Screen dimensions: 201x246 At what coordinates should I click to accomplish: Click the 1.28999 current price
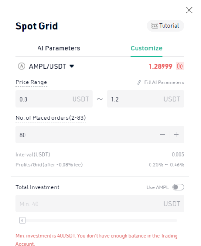point(160,66)
